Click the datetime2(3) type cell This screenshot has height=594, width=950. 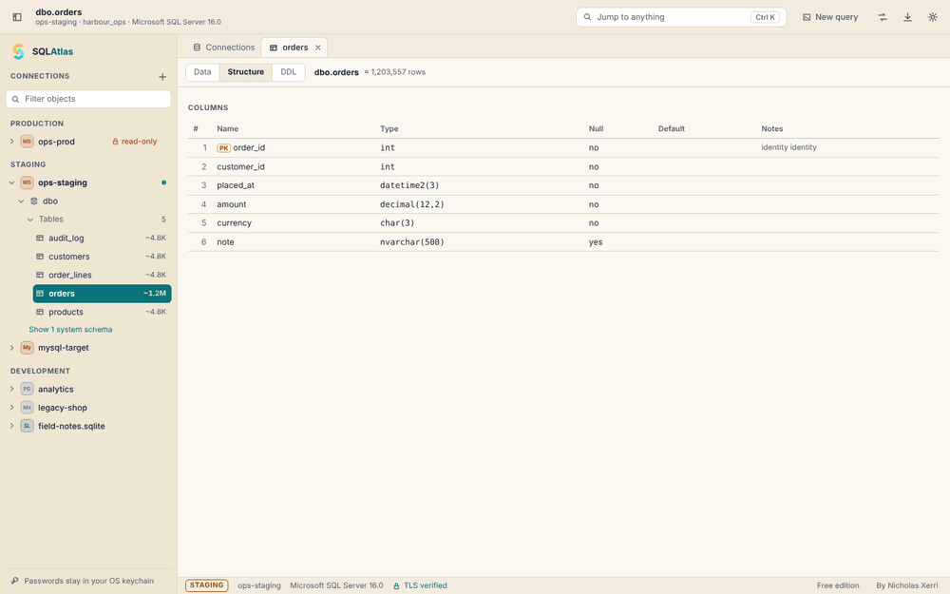(x=409, y=185)
